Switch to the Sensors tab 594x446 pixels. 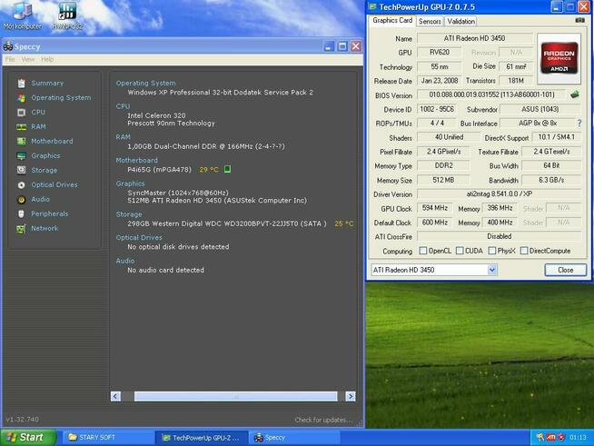coord(430,22)
